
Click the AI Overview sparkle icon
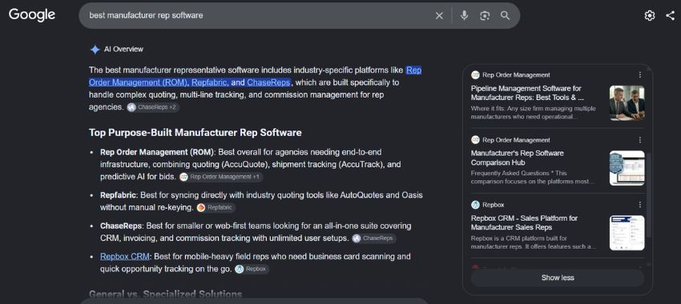pyautogui.click(x=95, y=50)
